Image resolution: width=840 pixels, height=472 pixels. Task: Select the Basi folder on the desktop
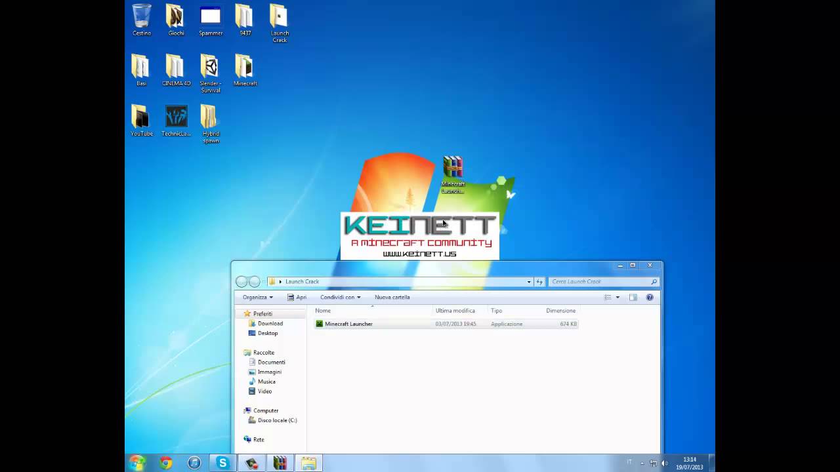tap(141, 70)
